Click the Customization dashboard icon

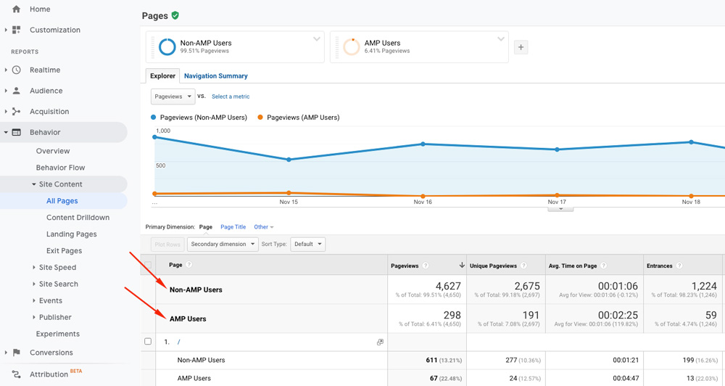[x=16, y=30]
